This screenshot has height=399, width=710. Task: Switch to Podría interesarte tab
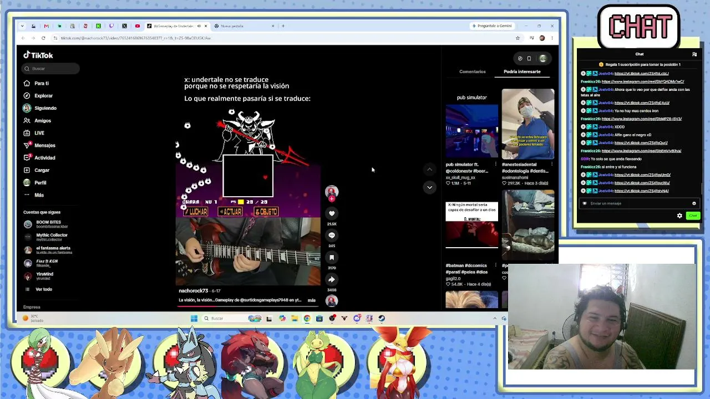click(522, 71)
